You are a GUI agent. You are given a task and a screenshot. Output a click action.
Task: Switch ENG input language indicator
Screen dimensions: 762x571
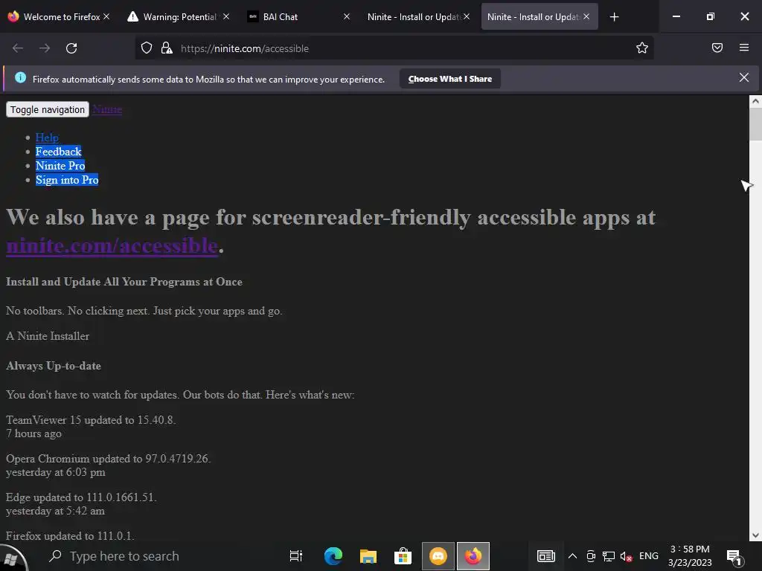click(x=649, y=556)
